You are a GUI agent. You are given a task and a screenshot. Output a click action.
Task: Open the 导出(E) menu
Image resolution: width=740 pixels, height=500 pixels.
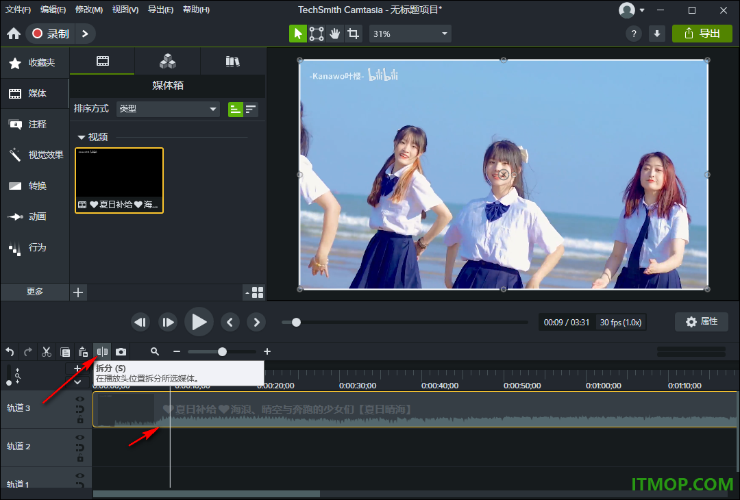(160, 10)
